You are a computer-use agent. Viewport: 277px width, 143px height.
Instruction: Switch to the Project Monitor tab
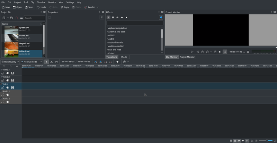pyautogui.click(x=187, y=57)
